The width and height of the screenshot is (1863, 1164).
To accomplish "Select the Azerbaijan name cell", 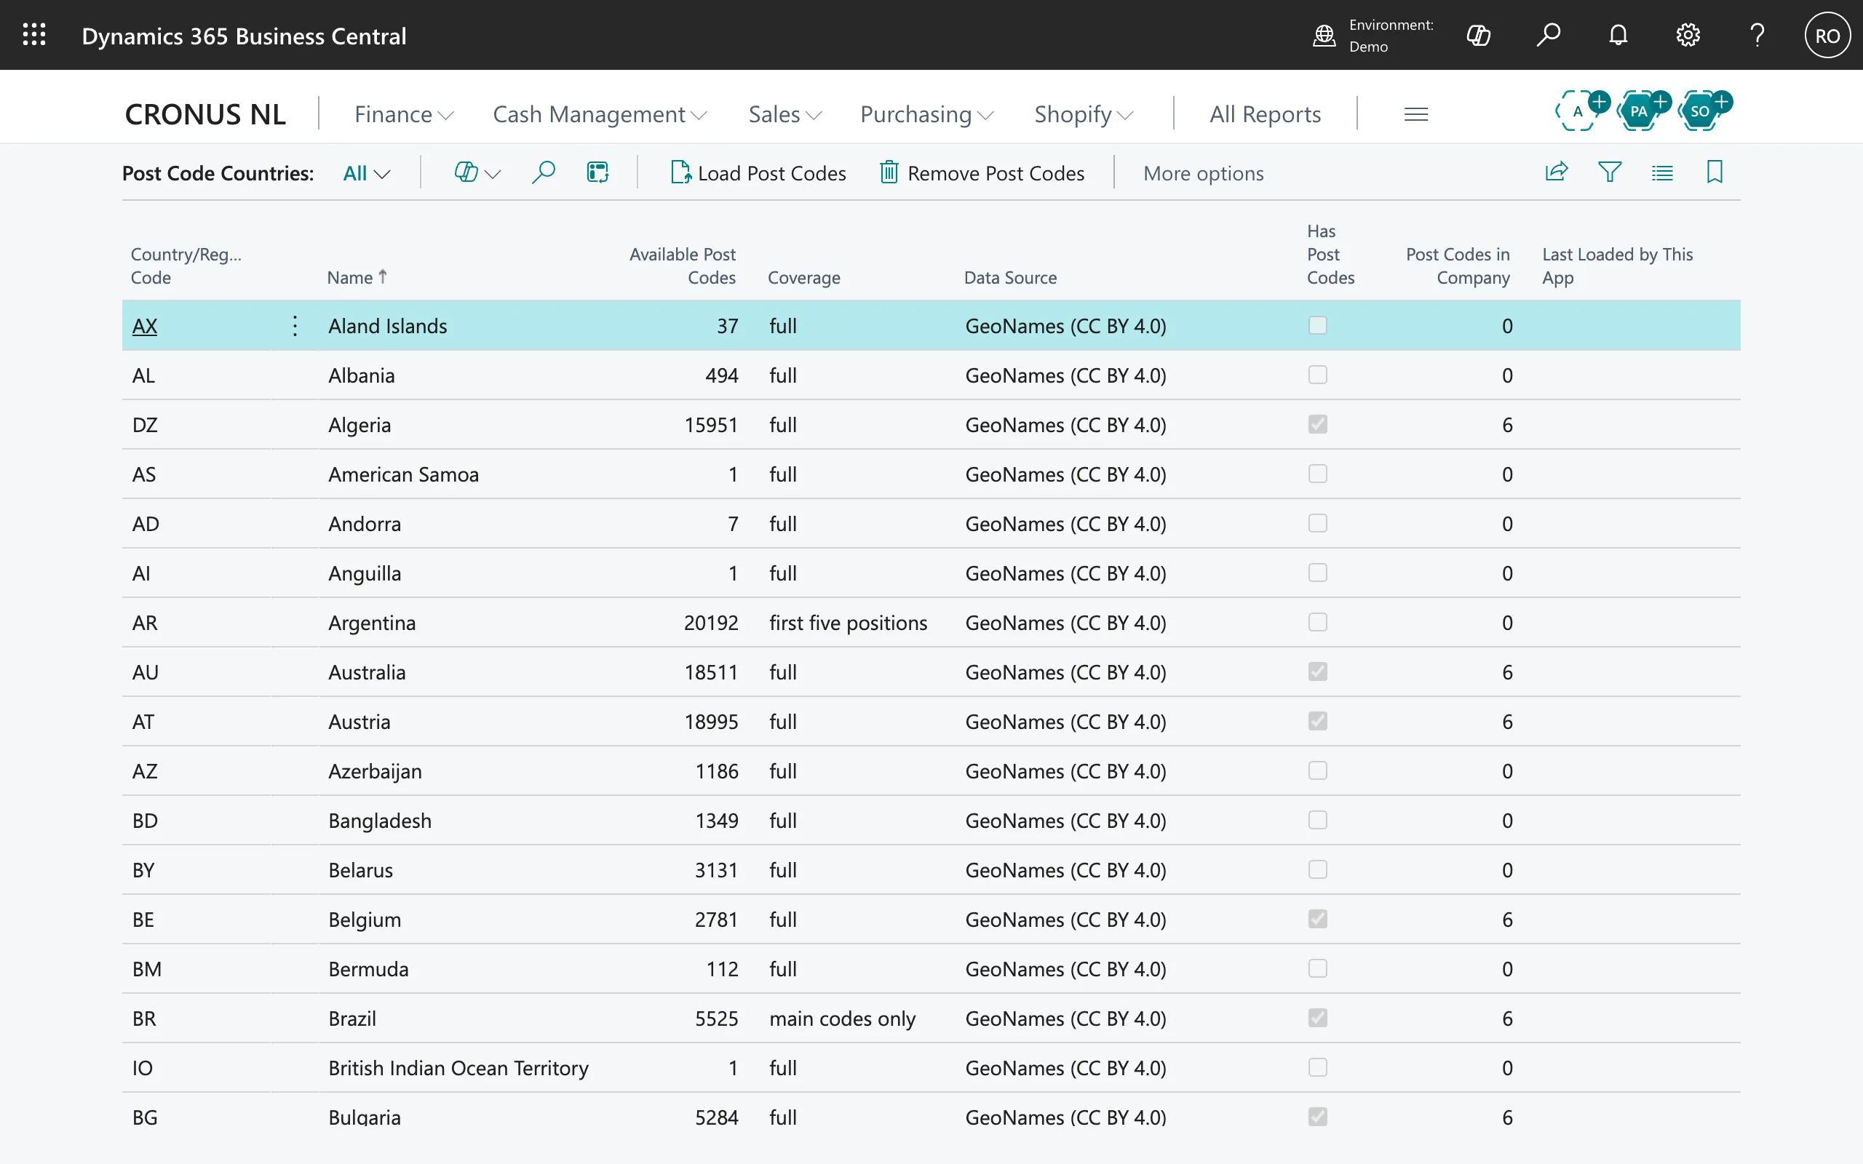I will pyautogui.click(x=375, y=770).
